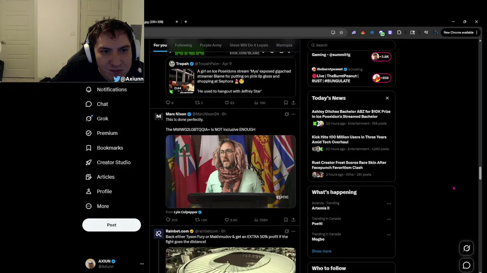Open Rainbet.com stadium image
The image size is (487, 273).
(x=231, y=260)
